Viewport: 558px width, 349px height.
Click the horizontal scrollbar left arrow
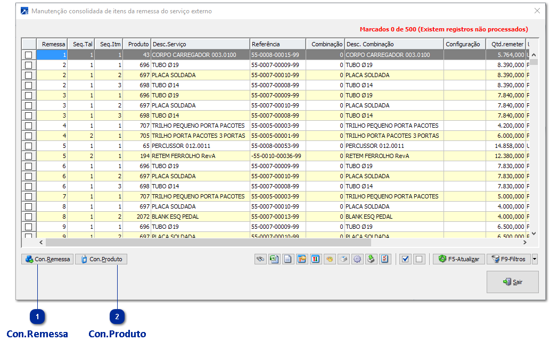(42, 242)
